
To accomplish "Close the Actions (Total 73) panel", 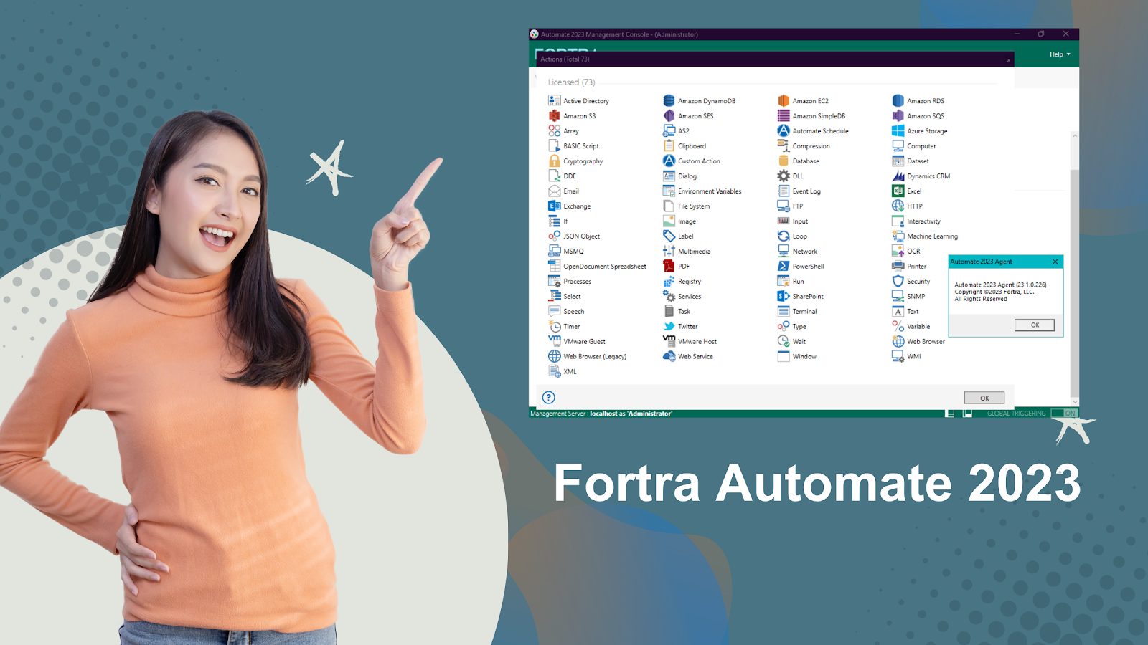I will coord(1008,60).
